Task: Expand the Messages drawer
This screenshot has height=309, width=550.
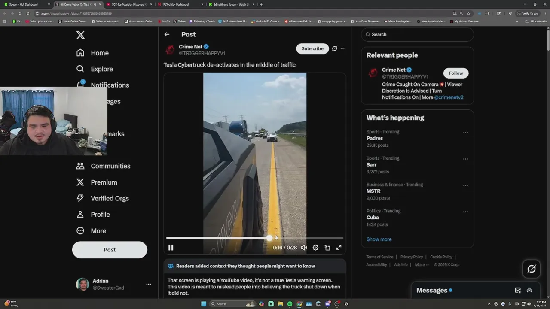Action: (x=529, y=291)
